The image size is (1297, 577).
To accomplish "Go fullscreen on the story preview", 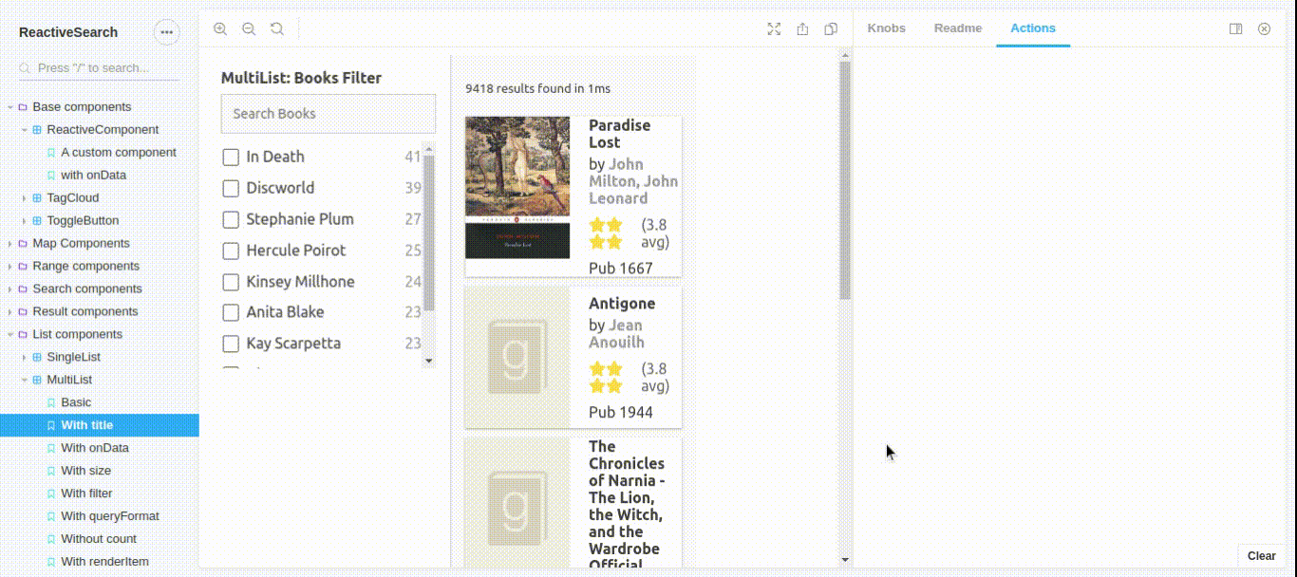I will (x=774, y=28).
